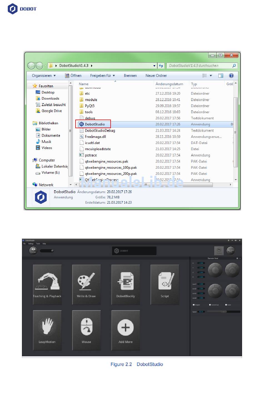Open Downloads in the Favoriten sidebar
The image size is (264, 394).
pyautogui.click(x=48, y=98)
